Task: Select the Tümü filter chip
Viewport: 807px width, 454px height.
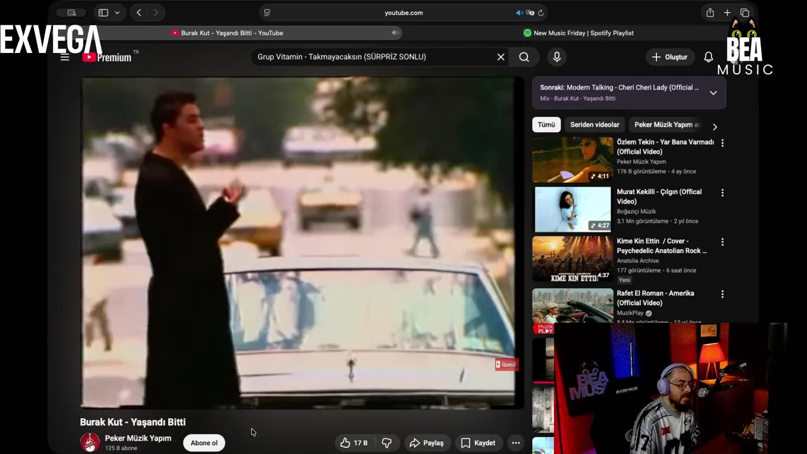Action: [x=546, y=125]
